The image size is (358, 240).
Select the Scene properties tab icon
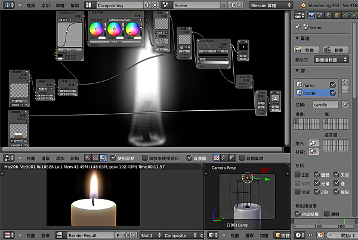click(320, 15)
